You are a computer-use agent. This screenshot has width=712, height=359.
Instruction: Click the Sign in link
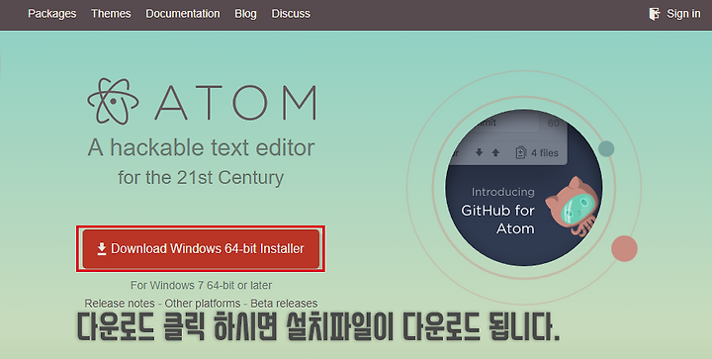click(x=683, y=14)
